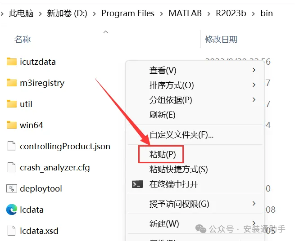Image resolution: width=295 pixels, height=241 pixels.
Task: Select the m3iregistry folder name
Action: click(x=42, y=83)
